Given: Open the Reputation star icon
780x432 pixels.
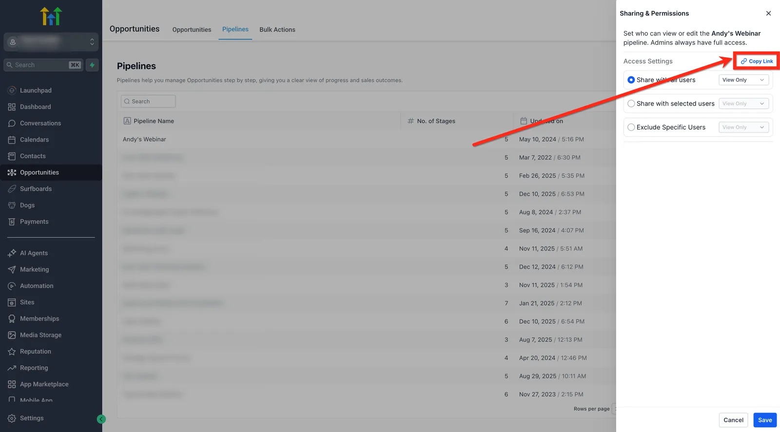Looking at the screenshot, I should pyautogui.click(x=12, y=351).
